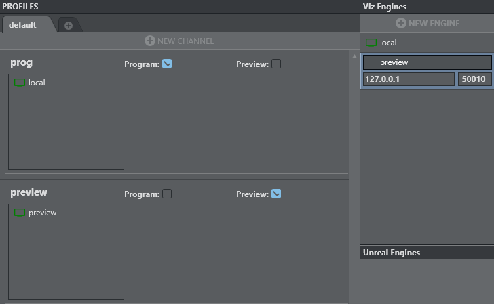This screenshot has width=494, height=304.
Task: Select local entry in Viz Engines list
Action: click(x=388, y=43)
